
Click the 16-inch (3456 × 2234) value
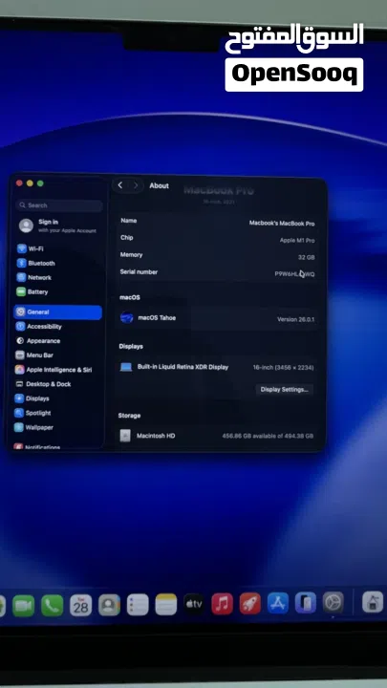click(x=283, y=368)
